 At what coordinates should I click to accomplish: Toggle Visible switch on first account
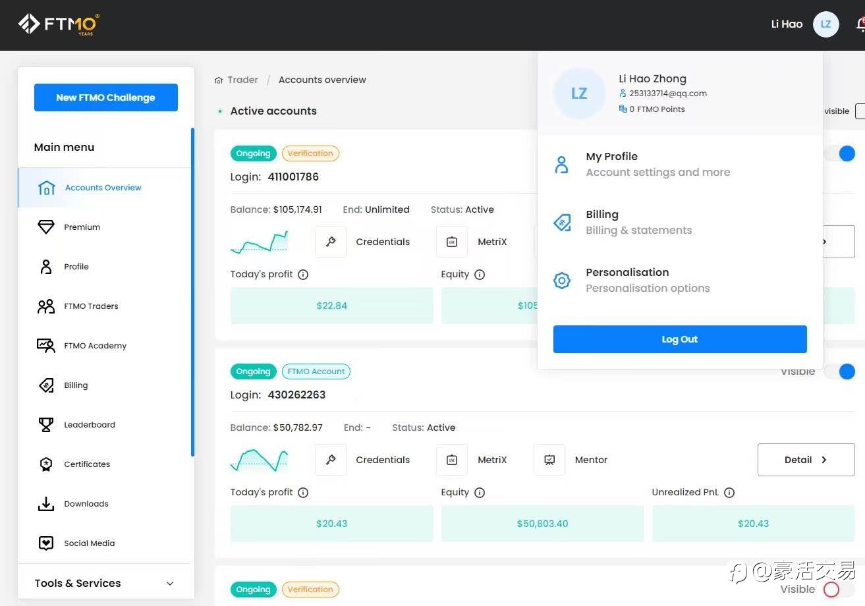click(x=839, y=153)
